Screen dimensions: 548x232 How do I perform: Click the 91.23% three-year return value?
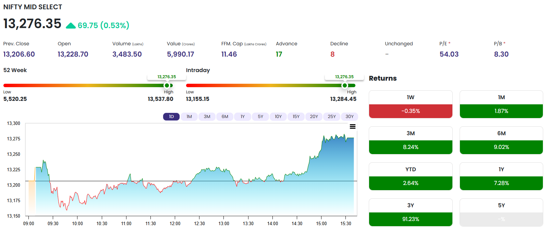[411, 219]
